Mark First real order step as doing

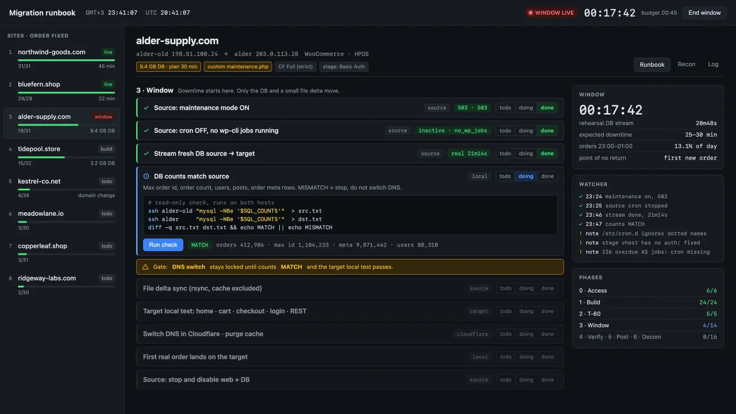pos(526,357)
